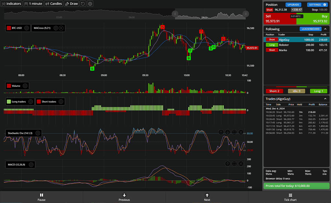Open the 1 minute timeframe selector

(x=33, y=4)
